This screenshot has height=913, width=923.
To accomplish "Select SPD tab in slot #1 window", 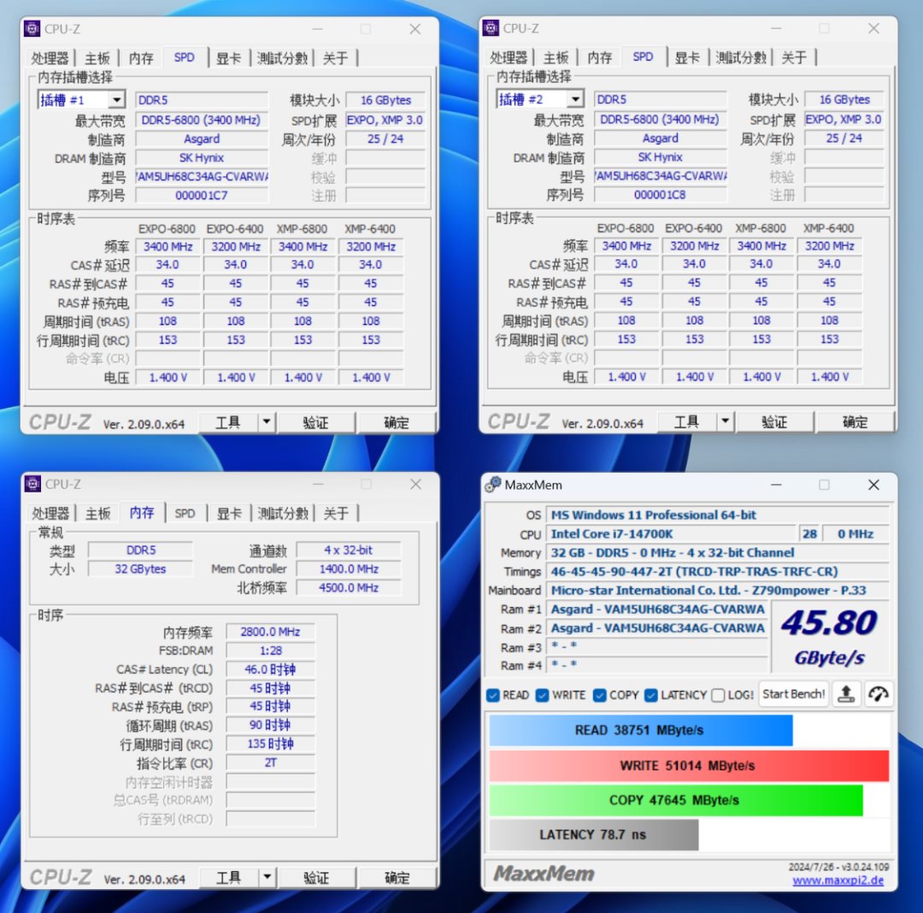I will tap(185, 57).
